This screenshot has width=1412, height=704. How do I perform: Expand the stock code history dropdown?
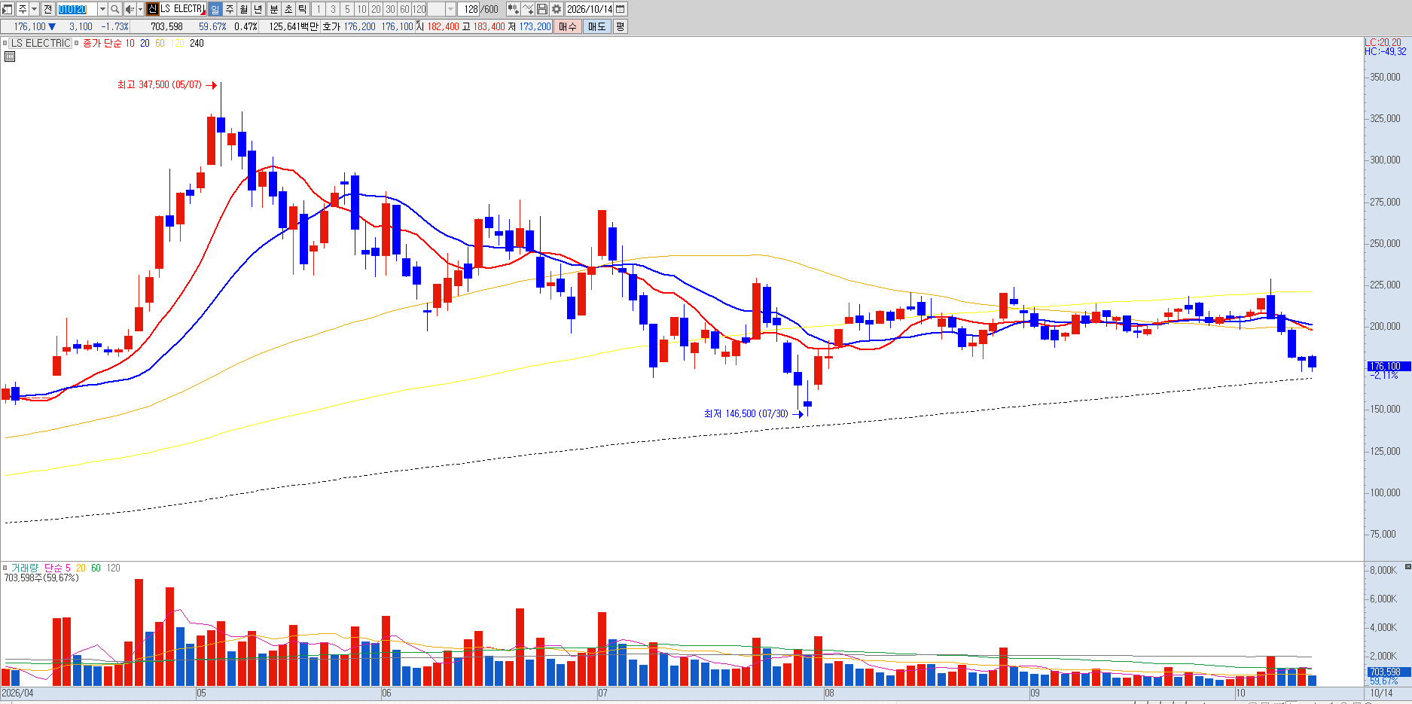102,9
